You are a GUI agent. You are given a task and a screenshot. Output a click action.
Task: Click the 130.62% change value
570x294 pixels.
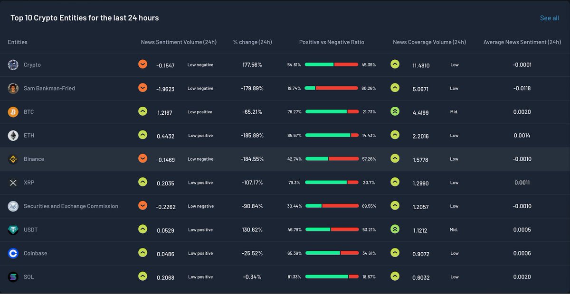click(x=252, y=230)
